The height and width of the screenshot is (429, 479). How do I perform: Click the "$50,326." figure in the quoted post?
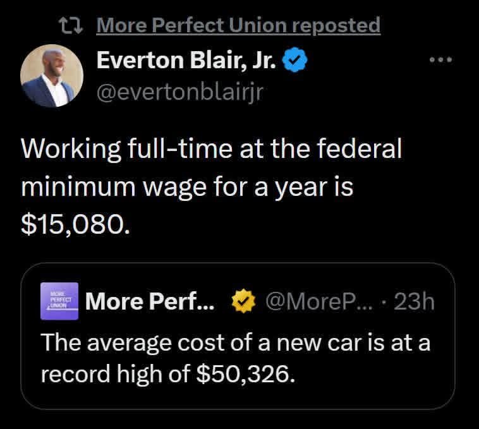click(246, 375)
